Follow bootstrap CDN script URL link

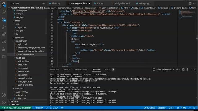pyautogui.click(x=116, y=14)
